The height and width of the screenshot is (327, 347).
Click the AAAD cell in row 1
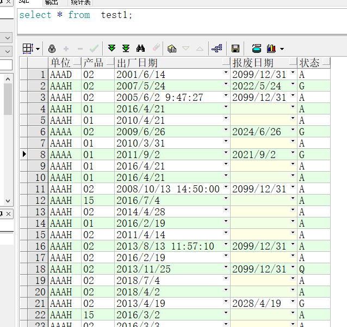click(65, 74)
